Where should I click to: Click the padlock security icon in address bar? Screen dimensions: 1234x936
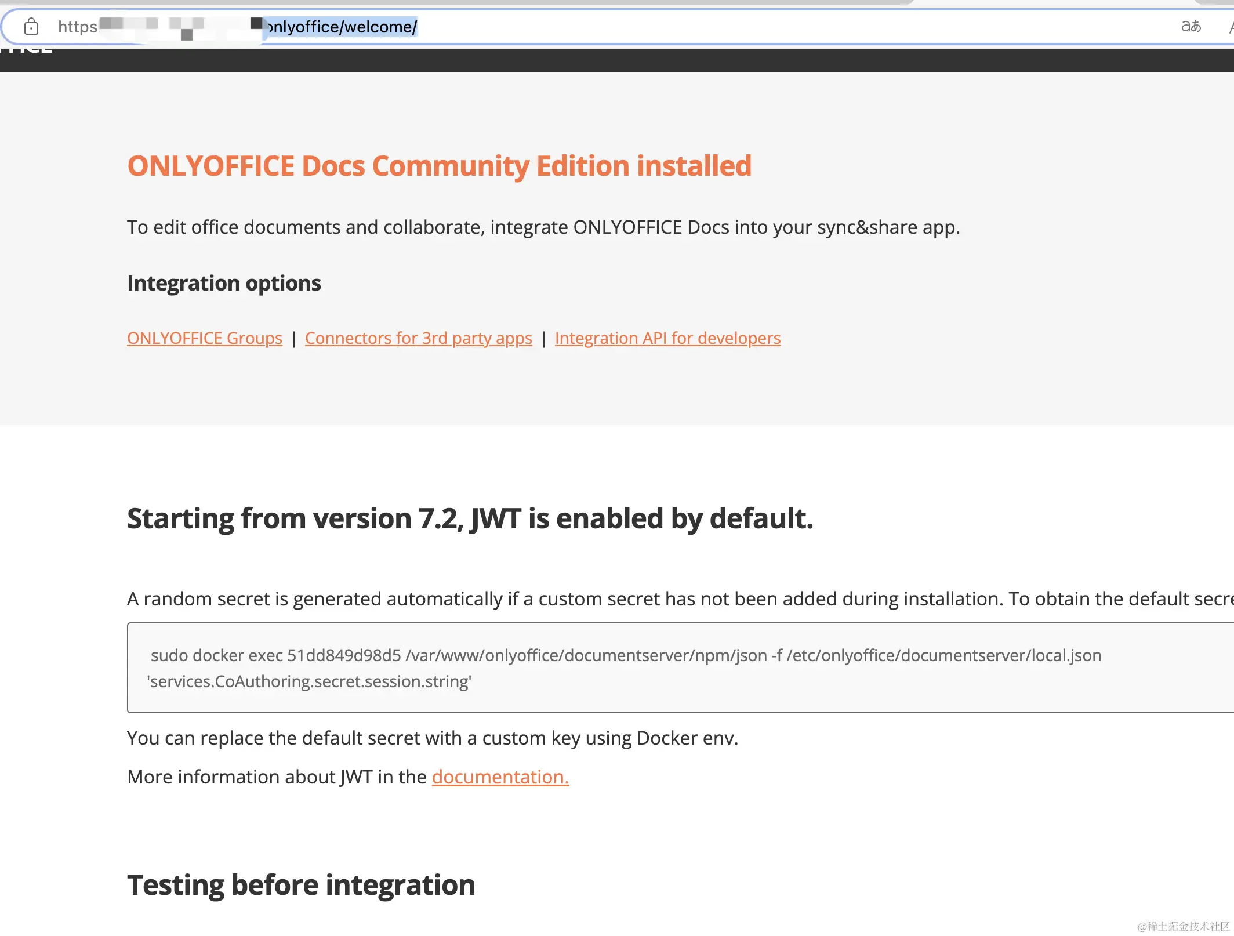[32, 27]
